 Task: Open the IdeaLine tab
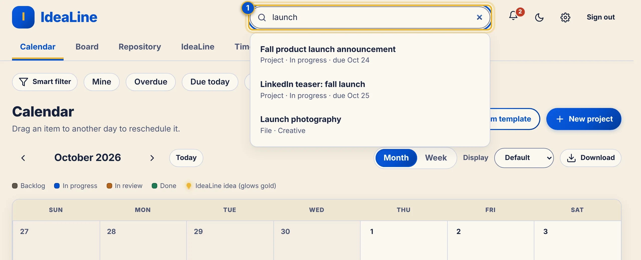(198, 47)
